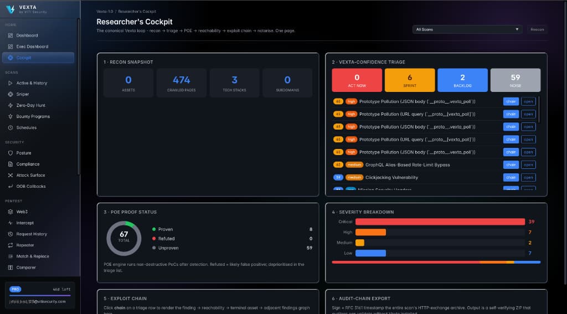Open the Repeater tool

click(x=38, y=245)
